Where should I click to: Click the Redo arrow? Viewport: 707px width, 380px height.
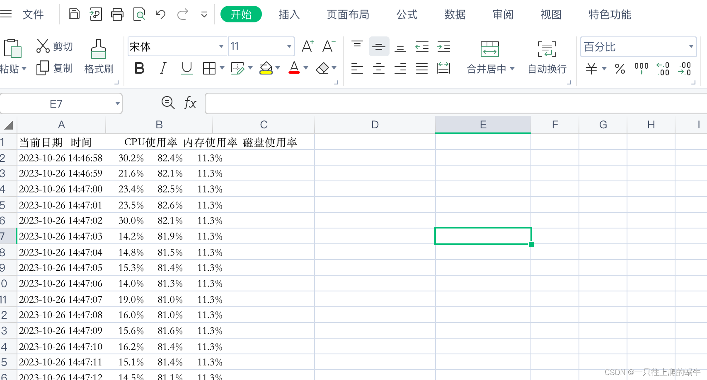tap(183, 14)
